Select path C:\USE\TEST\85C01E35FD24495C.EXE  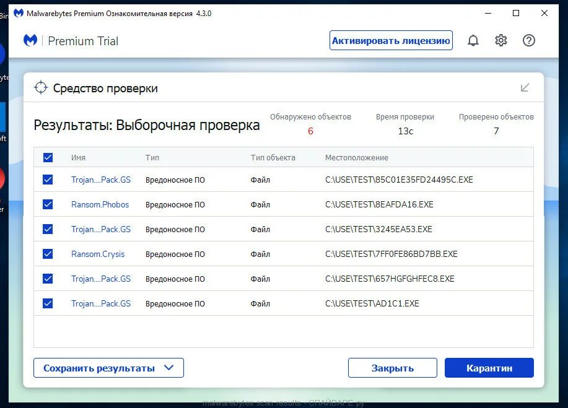[399, 180]
